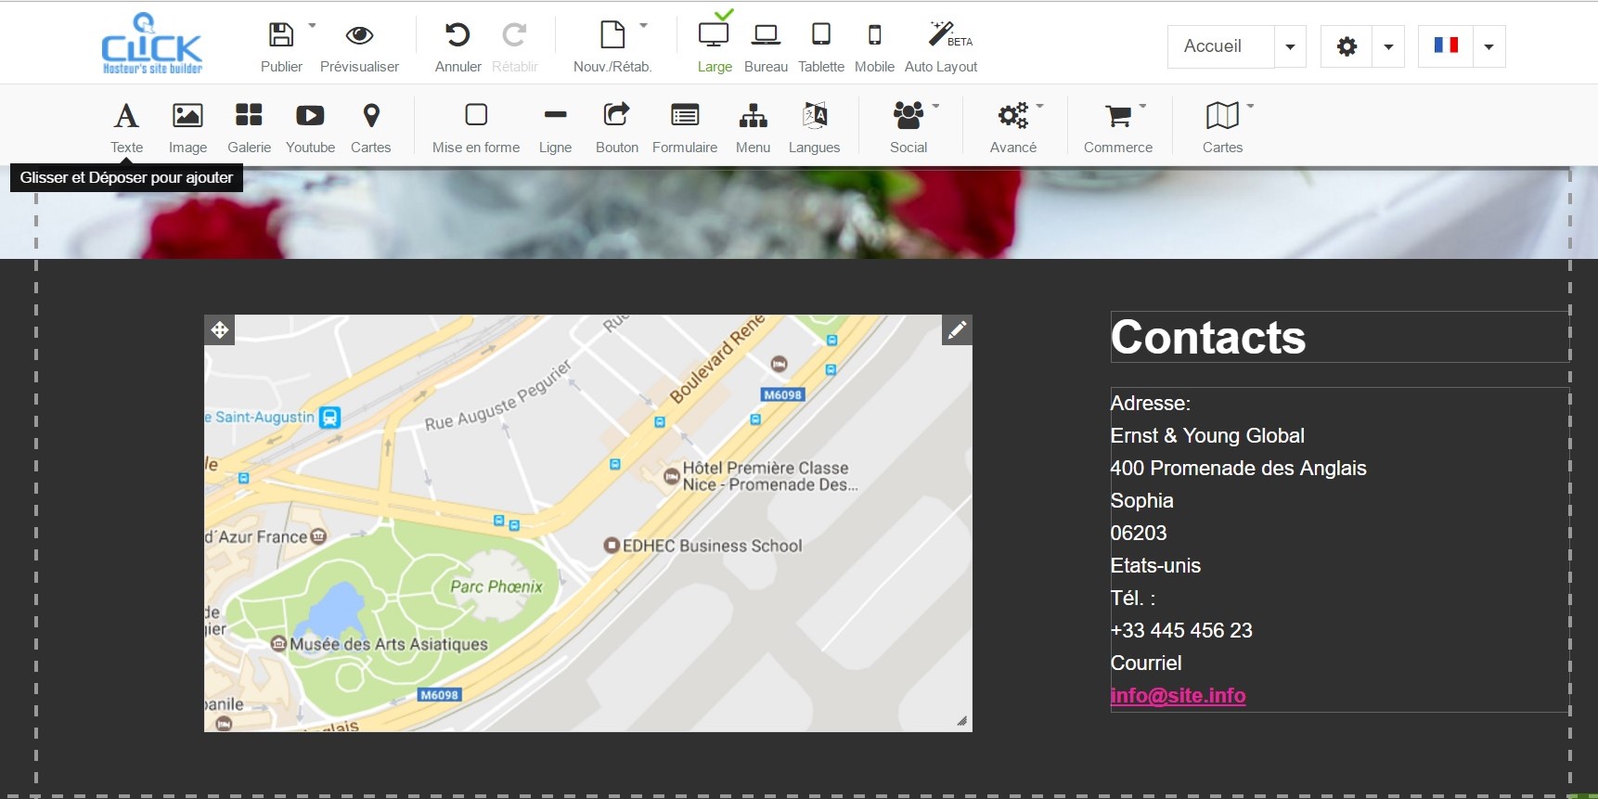Select the Youtube element tool
This screenshot has height=799, width=1598.
coord(310,127)
